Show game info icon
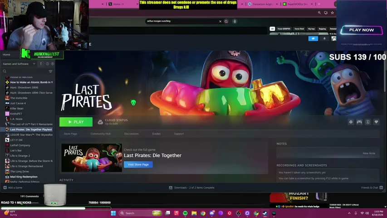The height and width of the screenshot is (218, 387). point(368,122)
